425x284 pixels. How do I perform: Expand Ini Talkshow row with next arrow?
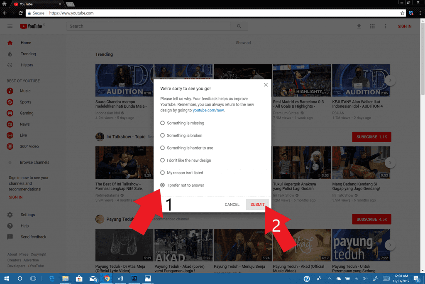tap(390, 163)
